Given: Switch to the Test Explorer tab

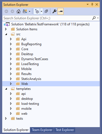Looking at the screenshot, I should (x=65, y=130).
